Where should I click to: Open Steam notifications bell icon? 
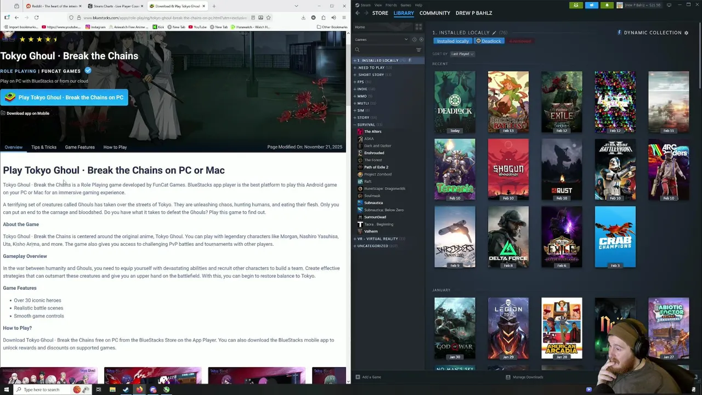pos(607,5)
